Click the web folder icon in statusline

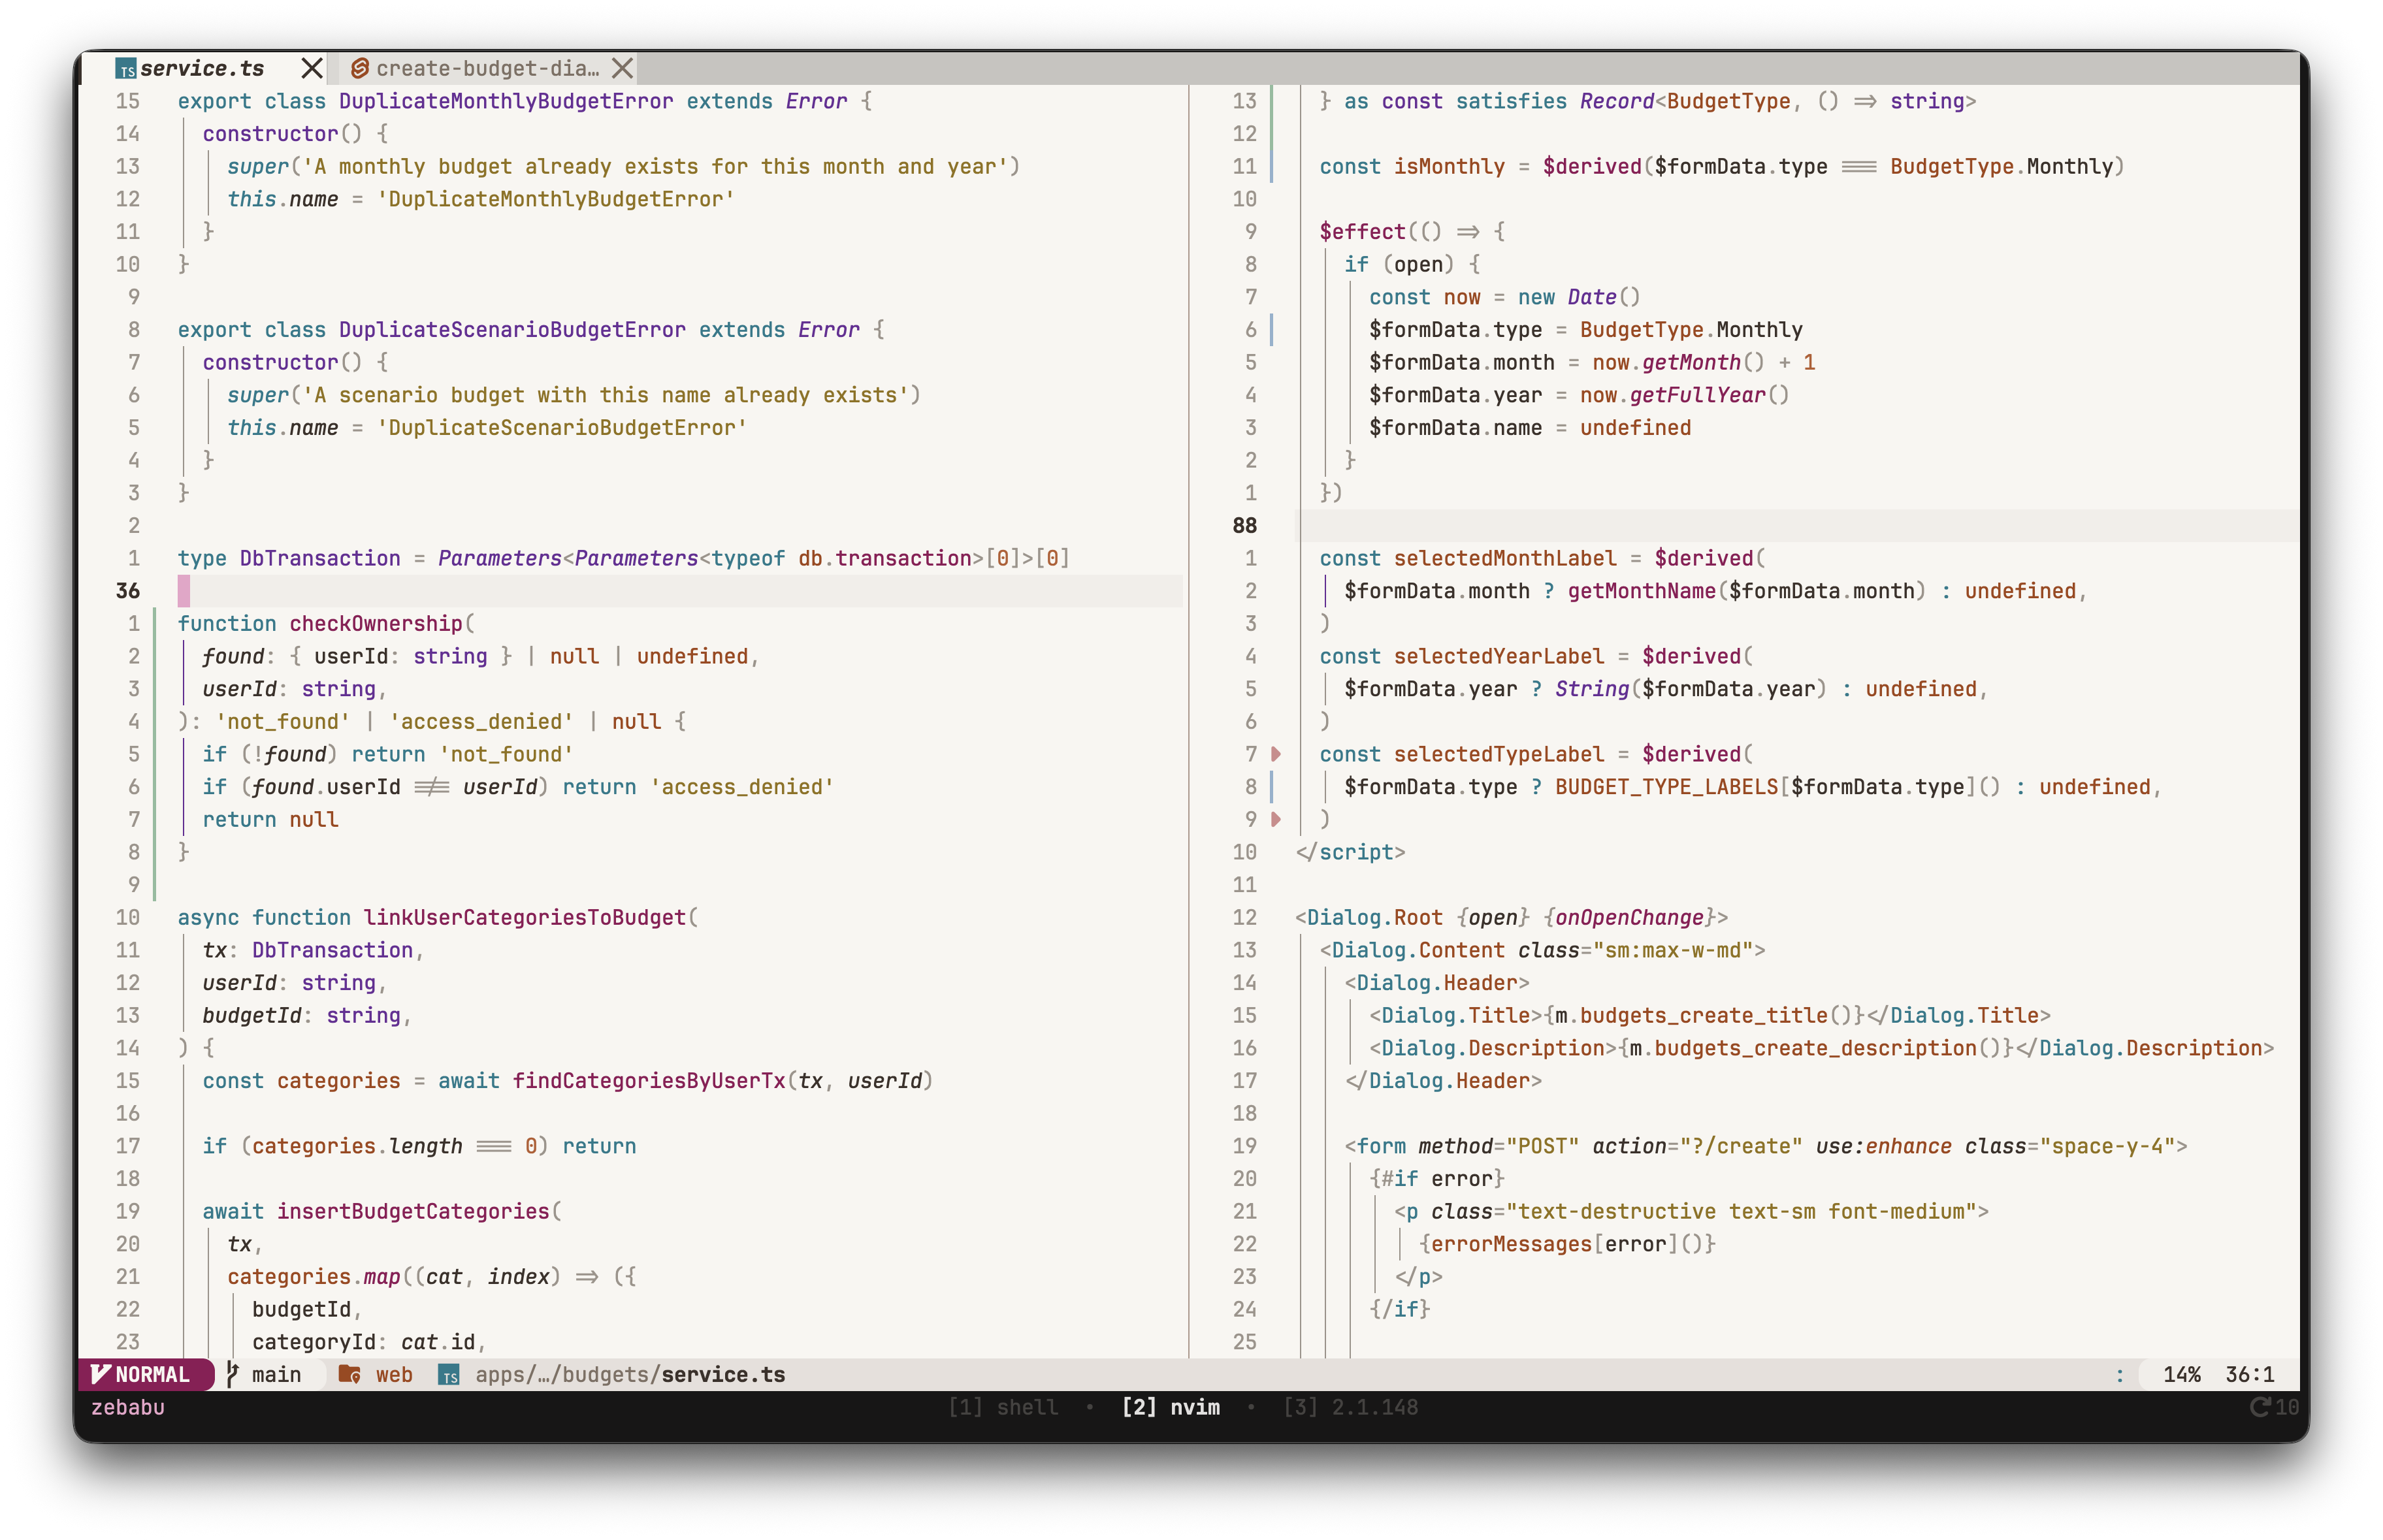(349, 1374)
